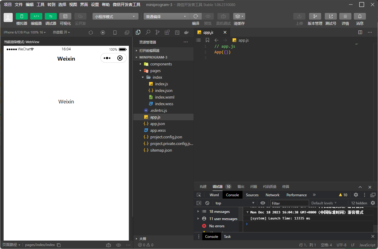Open app.json in the file tree
Image resolution: width=378 pixels, height=249 pixels.
pos(163,124)
